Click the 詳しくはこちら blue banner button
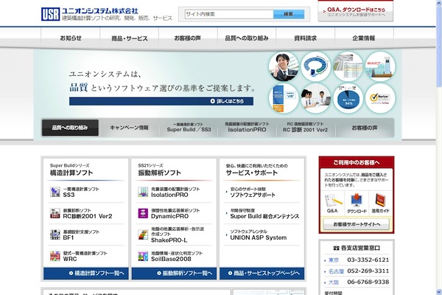442x295 pixels. point(161,101)
